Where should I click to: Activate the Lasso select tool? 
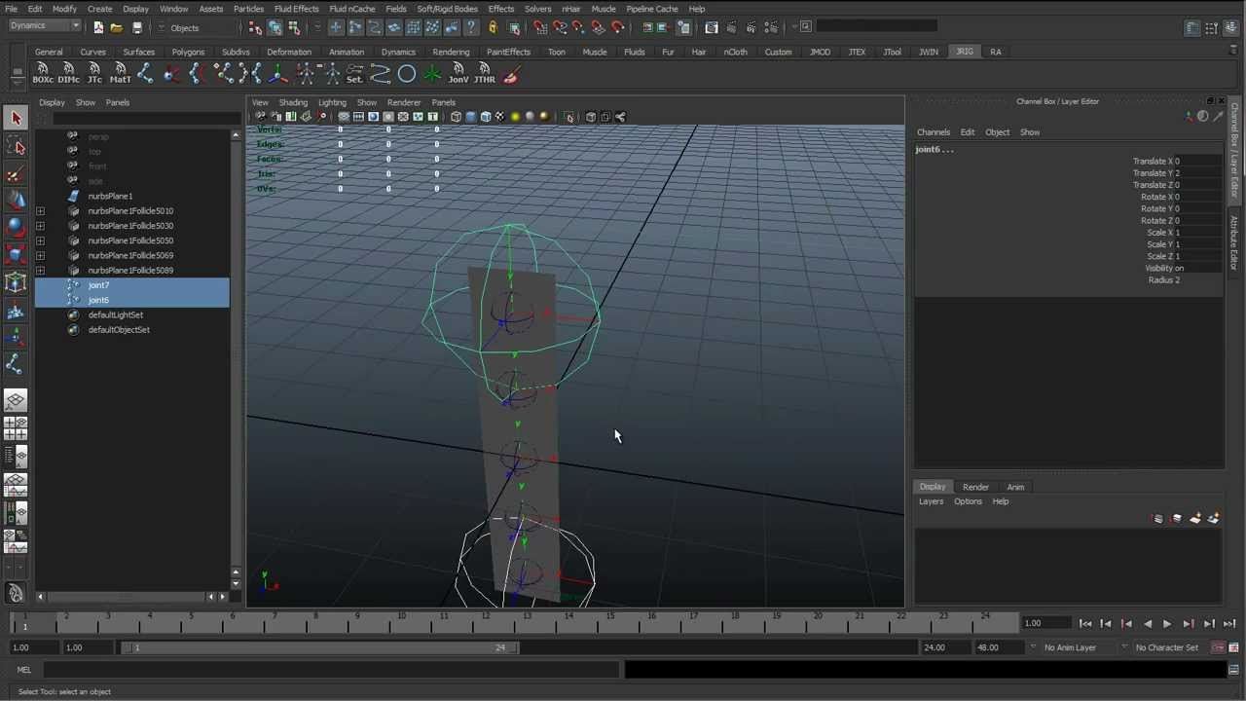[x=16, y=146]
